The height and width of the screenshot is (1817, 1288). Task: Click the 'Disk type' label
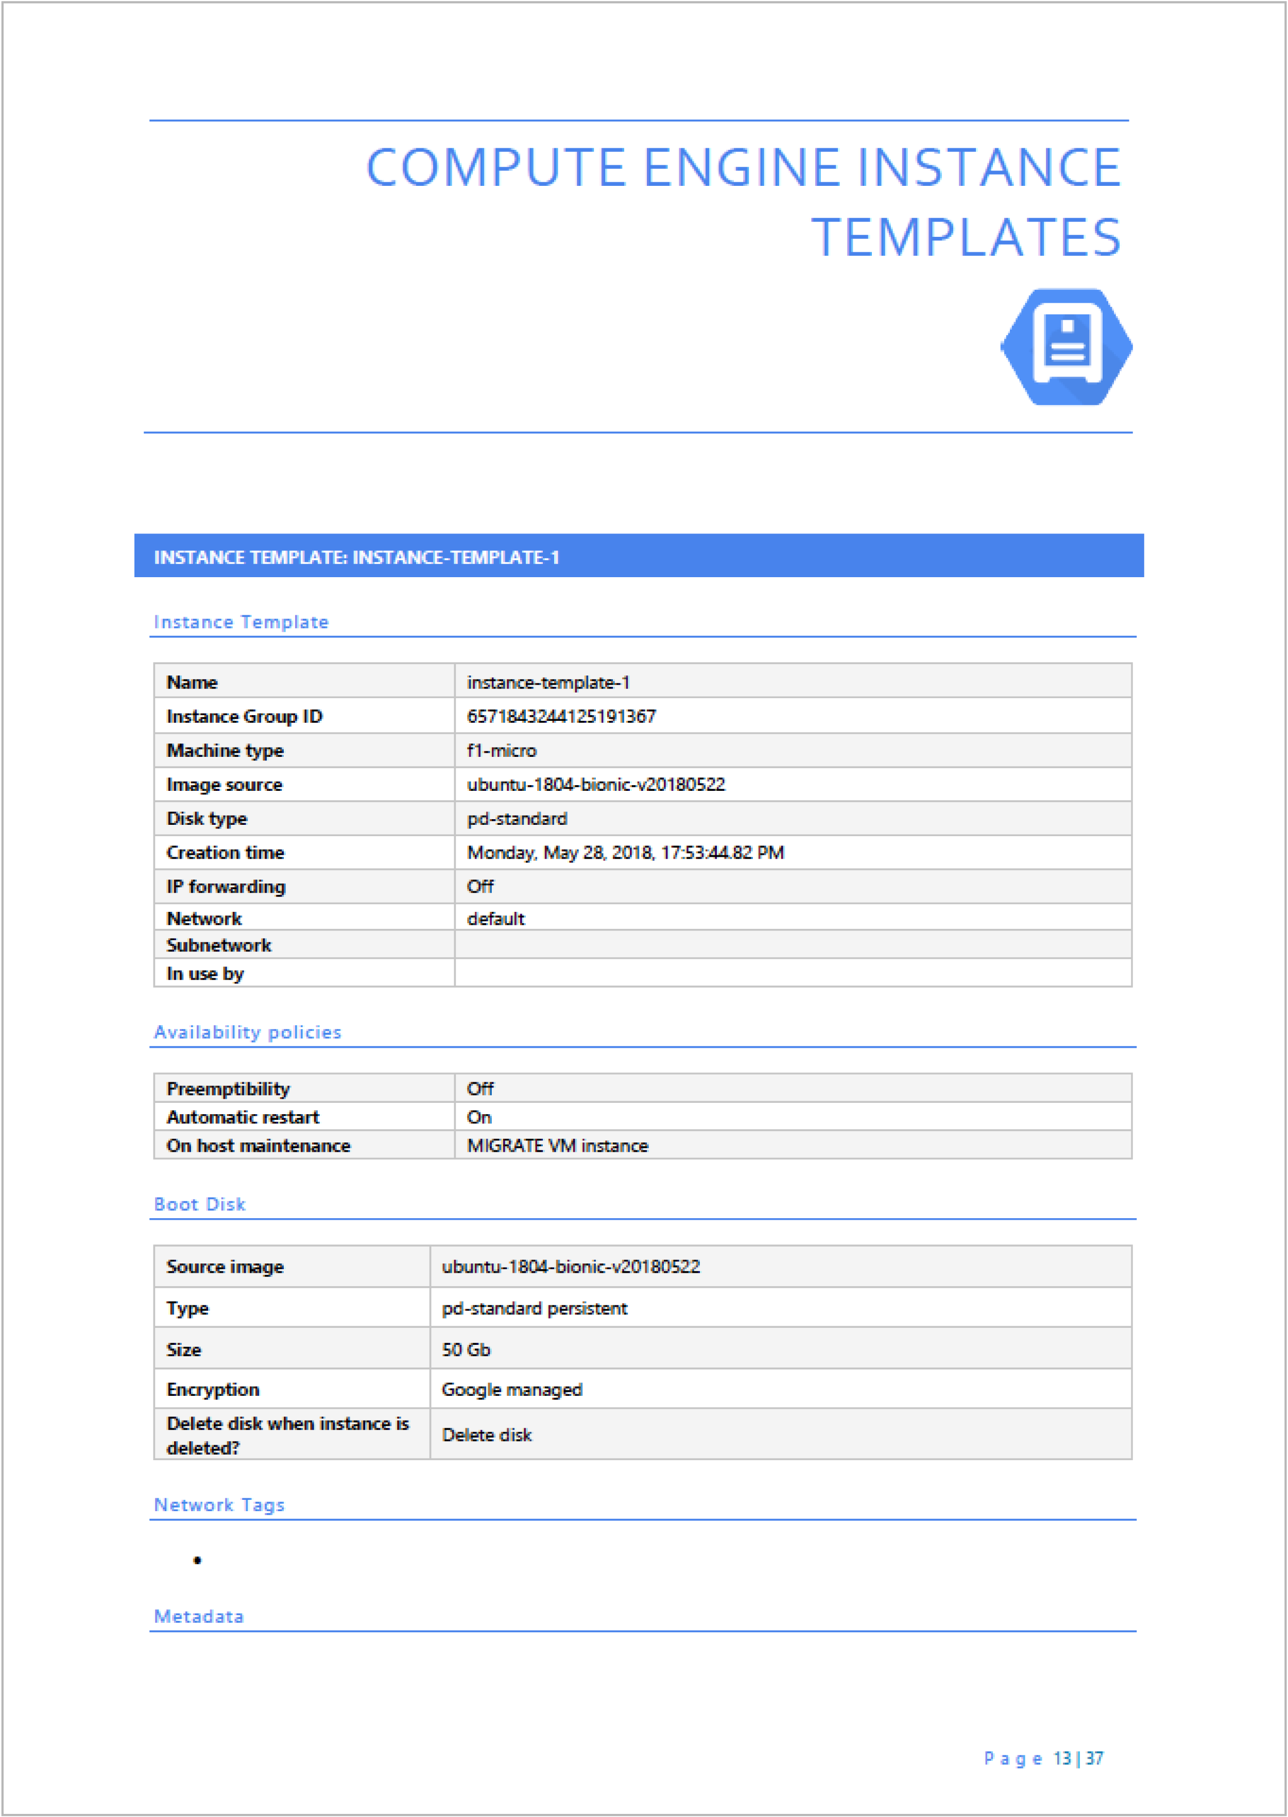tap(207, 819)
